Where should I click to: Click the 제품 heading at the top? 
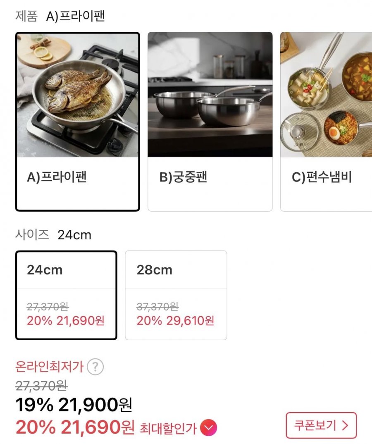[26, 16]
